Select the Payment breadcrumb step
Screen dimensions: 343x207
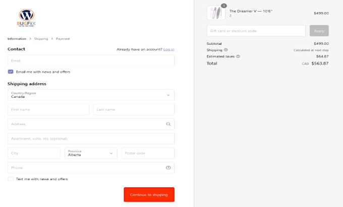pyautogui.click(x=63, y=39)
